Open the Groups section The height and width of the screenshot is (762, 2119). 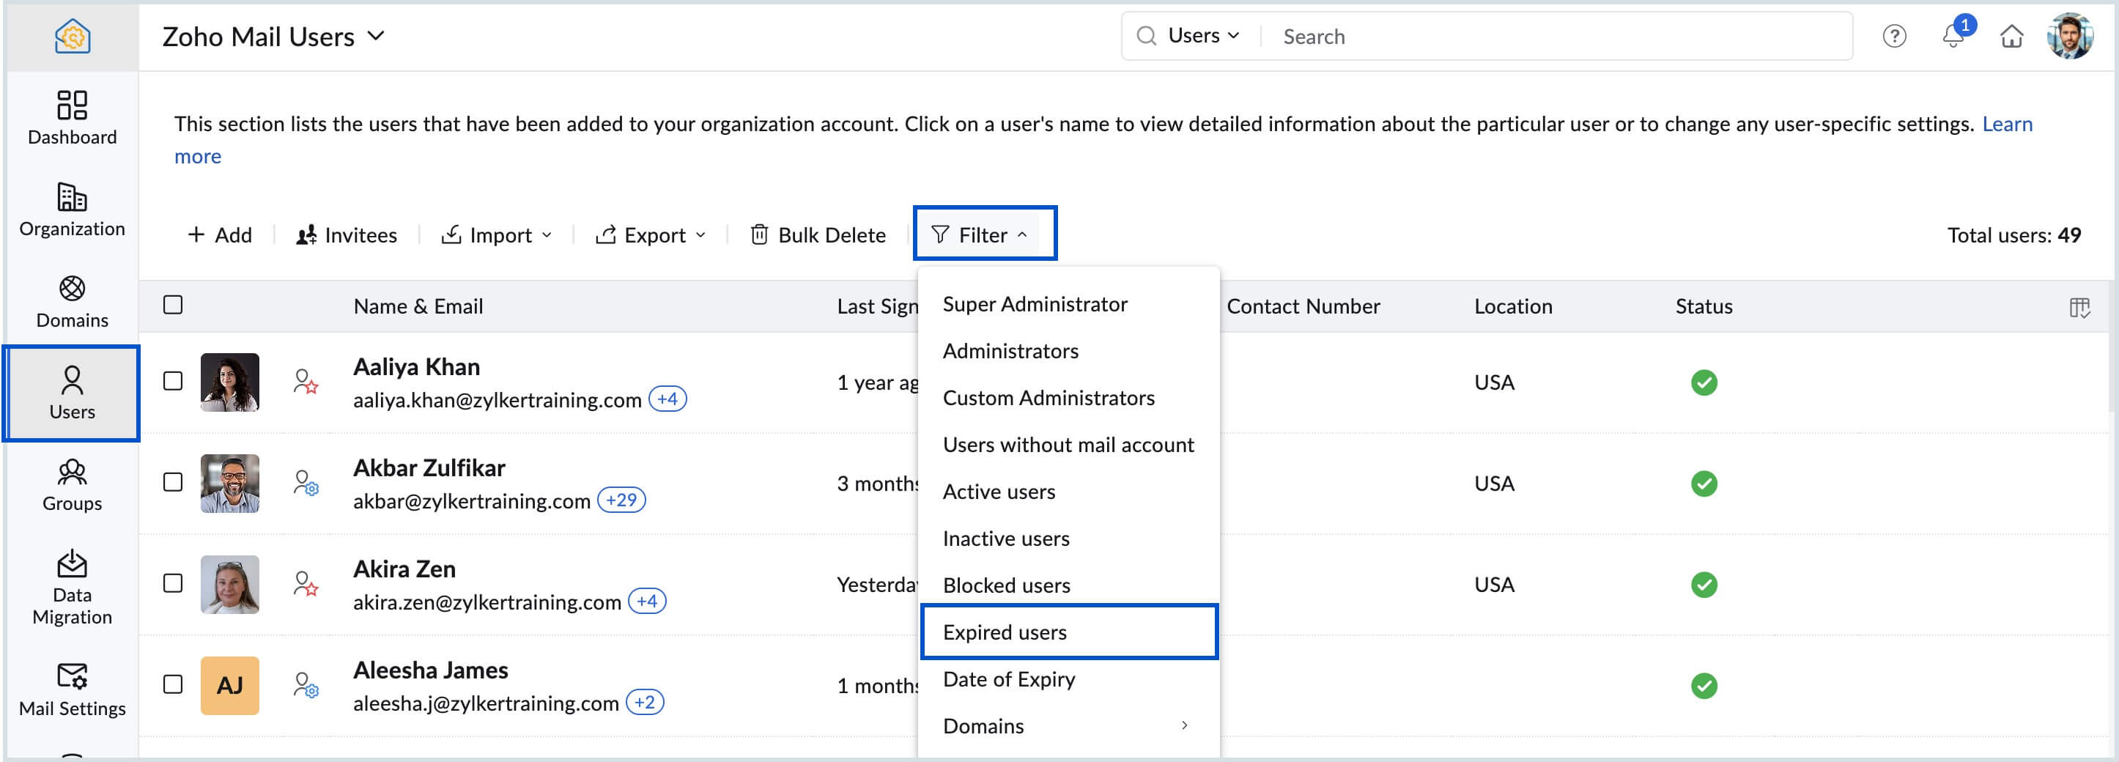(x=72, y=485)
